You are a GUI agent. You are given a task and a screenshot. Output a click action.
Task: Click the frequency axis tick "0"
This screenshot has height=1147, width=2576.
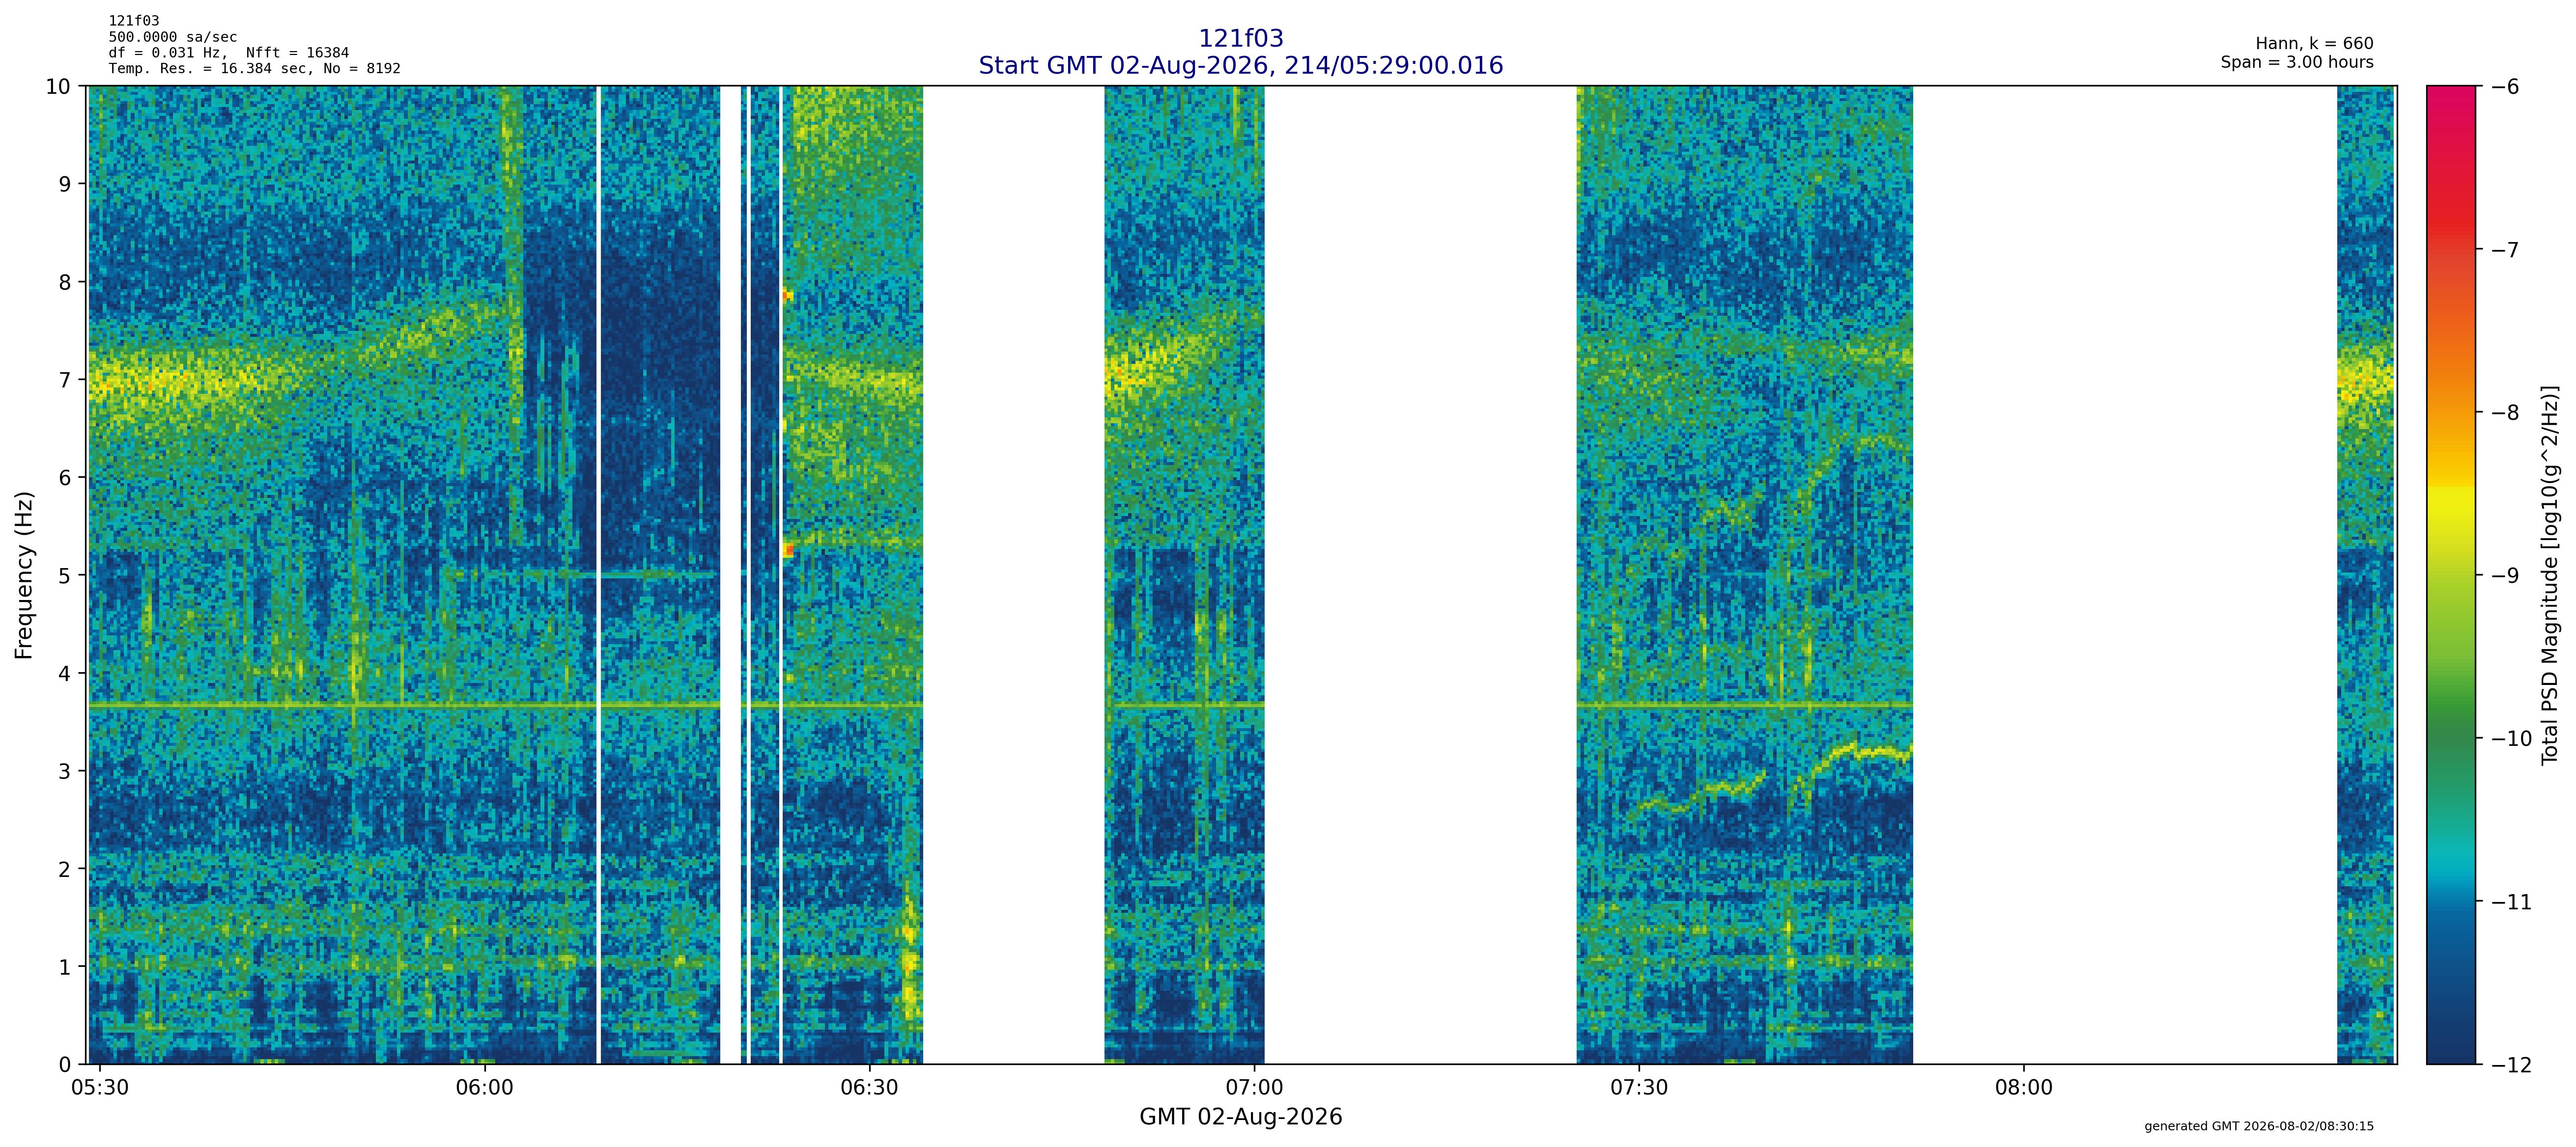pos(65,1065)
